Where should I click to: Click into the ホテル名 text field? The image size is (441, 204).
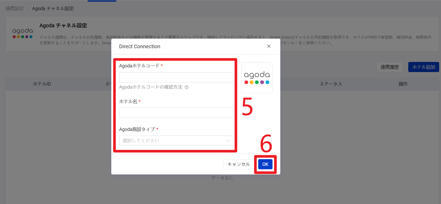pos(176,113)
